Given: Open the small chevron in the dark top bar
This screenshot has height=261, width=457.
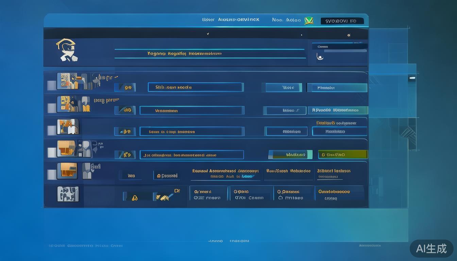Looking at the screenshot, I should pos(208,34).
